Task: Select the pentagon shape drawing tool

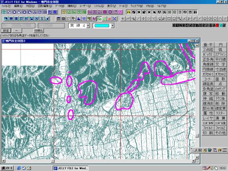Action: point(215,19)
